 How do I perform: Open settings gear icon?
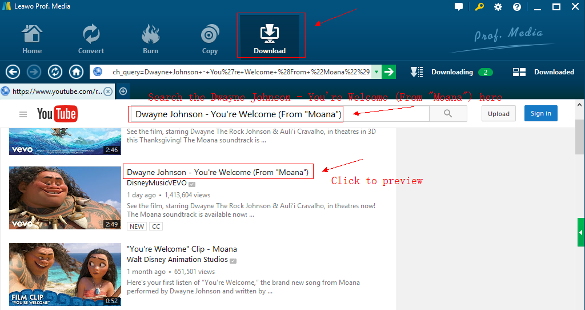pyautogui.click(x=498, y=7)
